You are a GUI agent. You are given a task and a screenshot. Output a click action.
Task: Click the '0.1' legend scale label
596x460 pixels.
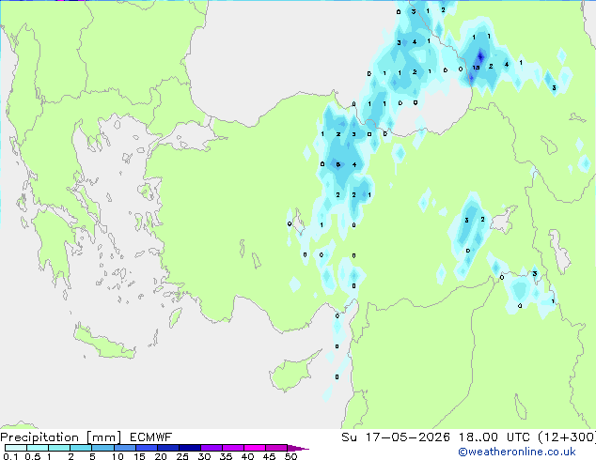click(x=10, y=456)
